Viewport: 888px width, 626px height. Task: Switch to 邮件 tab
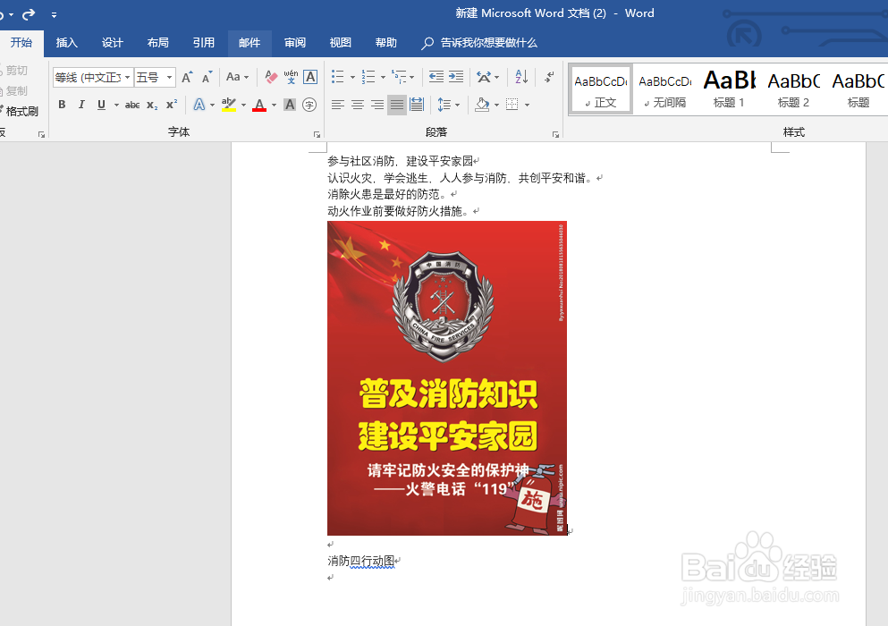click(249, 43)
